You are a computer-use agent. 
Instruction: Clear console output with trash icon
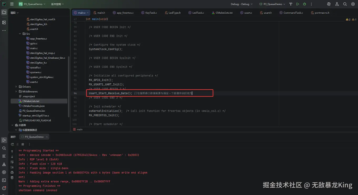[x=12, y=178]
